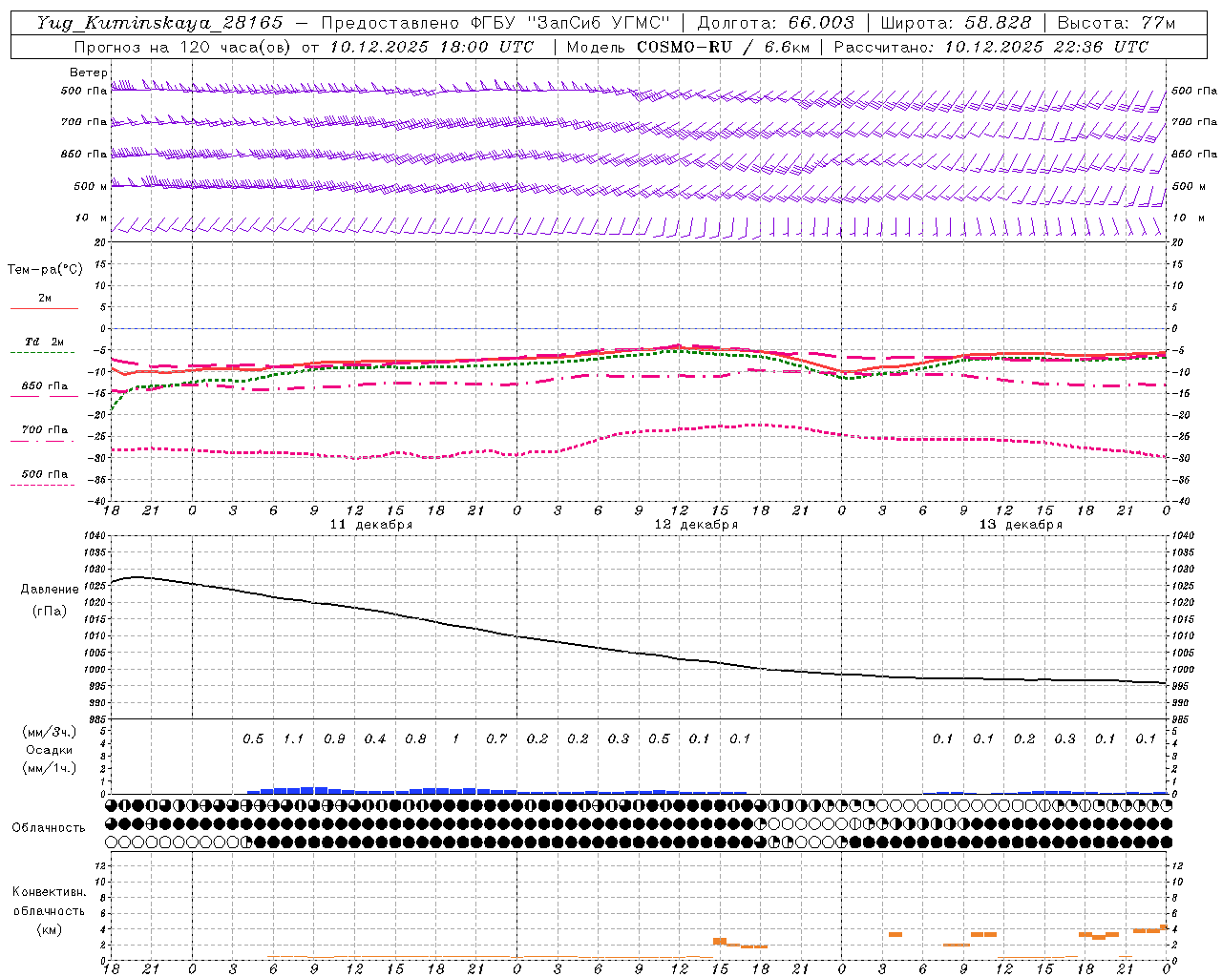Click the 0.9 precipitation value
This screenshot has height=977, width=1222.
pyautogui.click(x=334, y=739)
